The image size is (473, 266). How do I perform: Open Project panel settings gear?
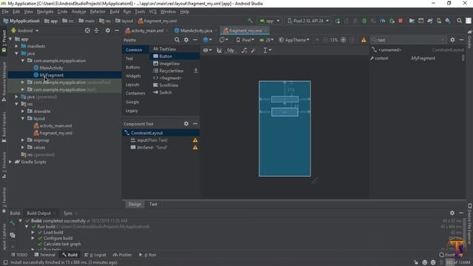click(x=108, y=30)
